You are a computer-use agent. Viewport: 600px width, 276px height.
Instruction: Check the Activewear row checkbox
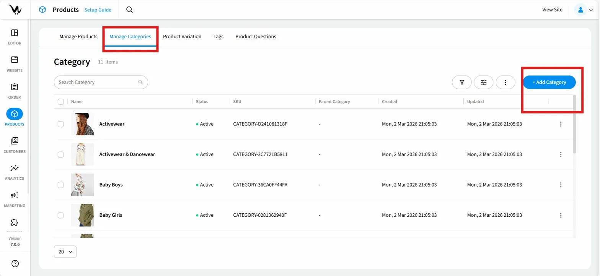60,124
